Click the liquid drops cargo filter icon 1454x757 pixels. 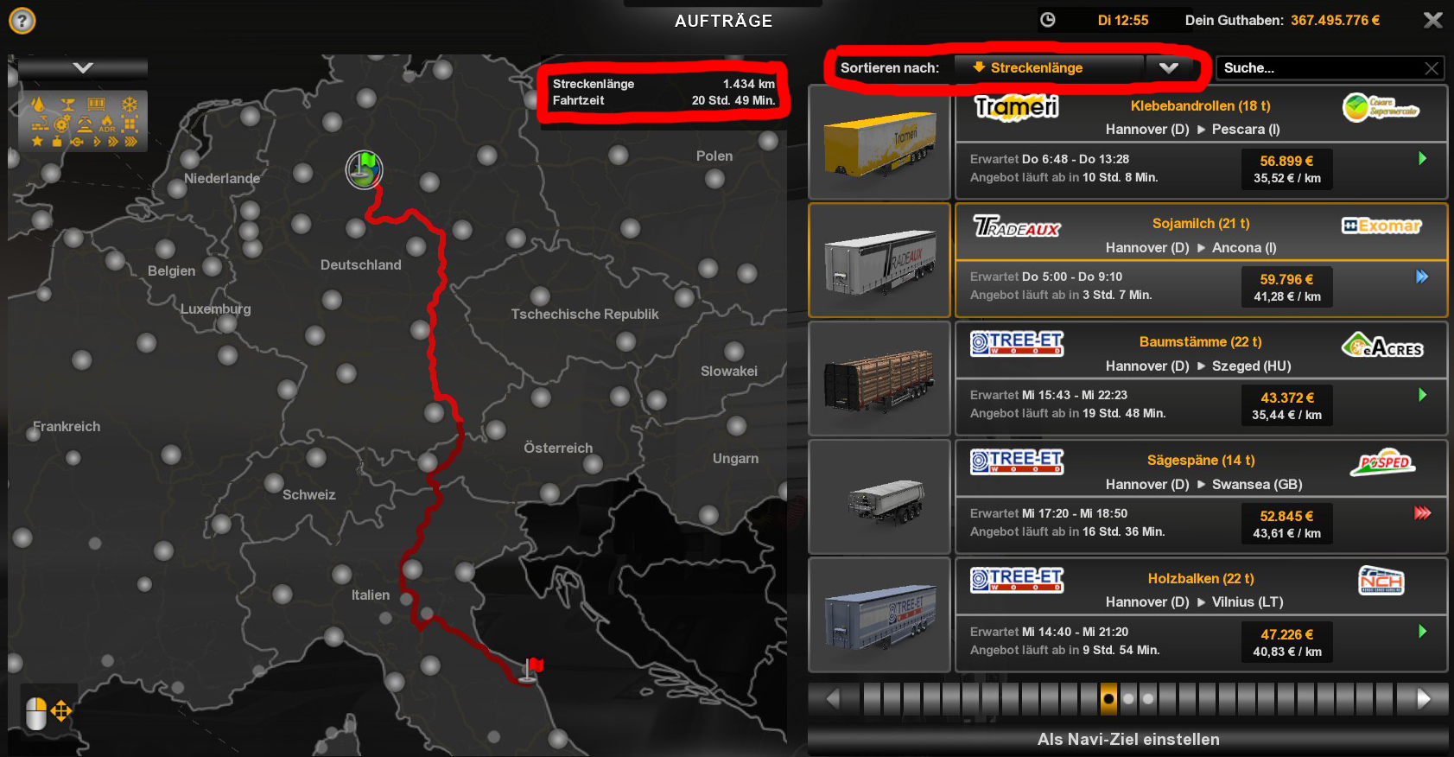37,105
